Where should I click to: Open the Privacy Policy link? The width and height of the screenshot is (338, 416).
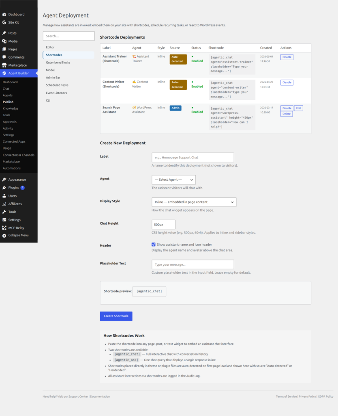click(307, 396)
